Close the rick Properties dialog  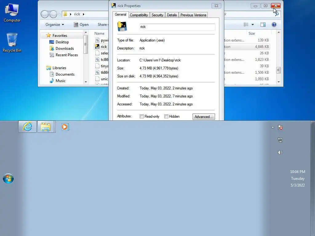[x=216, y=6]
